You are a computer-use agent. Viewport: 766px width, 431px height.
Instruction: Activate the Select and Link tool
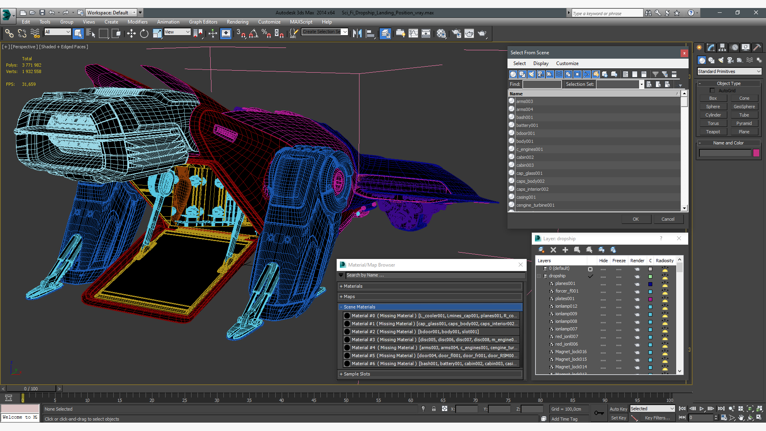(x=9, y=34)
